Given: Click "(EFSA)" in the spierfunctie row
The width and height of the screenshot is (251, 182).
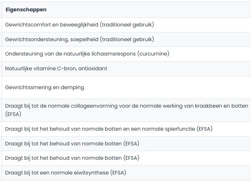Looking at the screenshot, I should [205, 129].
